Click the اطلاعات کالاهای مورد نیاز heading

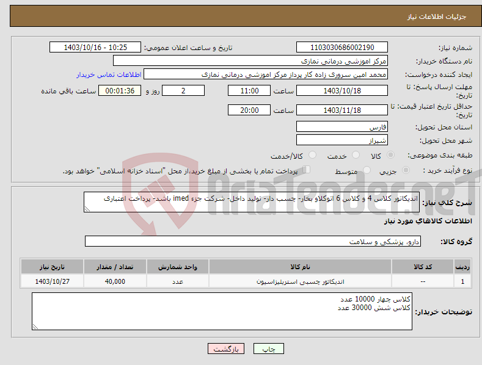[x=428, y=221]
